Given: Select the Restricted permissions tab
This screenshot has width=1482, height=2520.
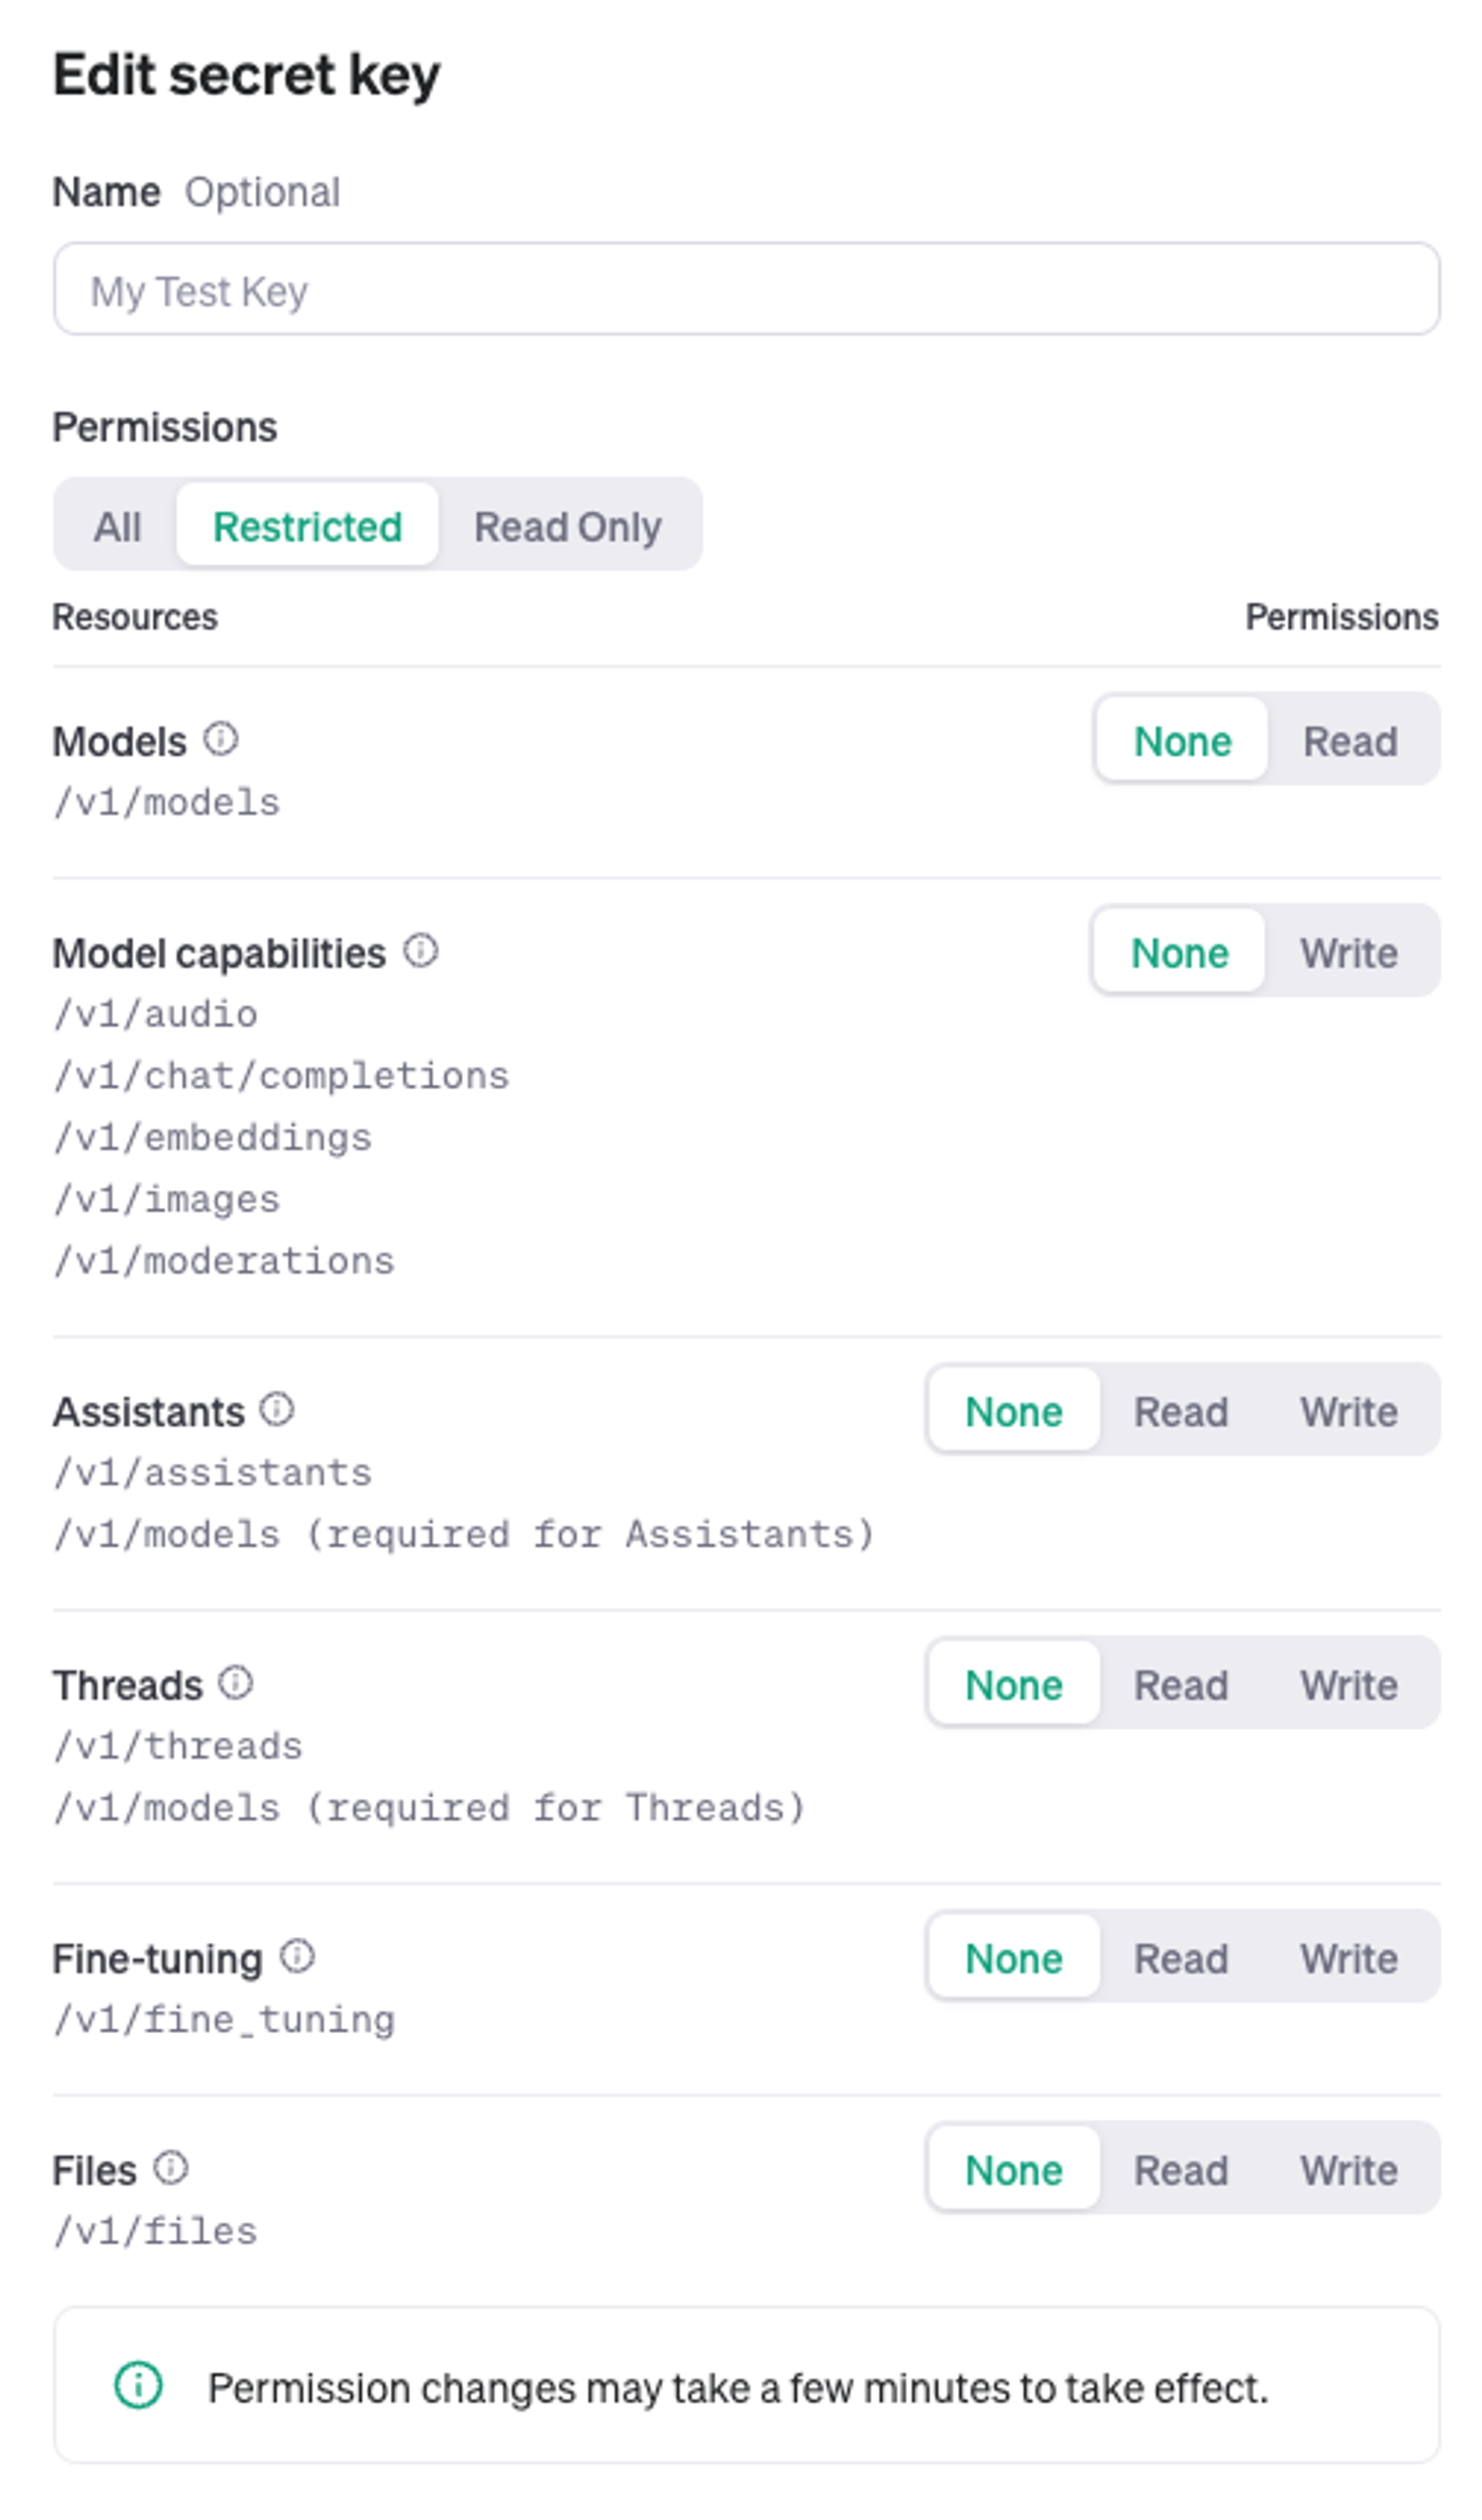Looking at the screenshot, I should [307, 527].
